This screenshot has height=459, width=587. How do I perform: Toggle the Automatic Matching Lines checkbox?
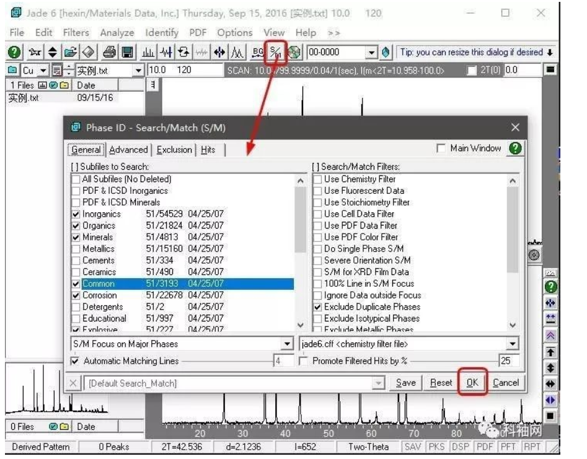(75, 361)
